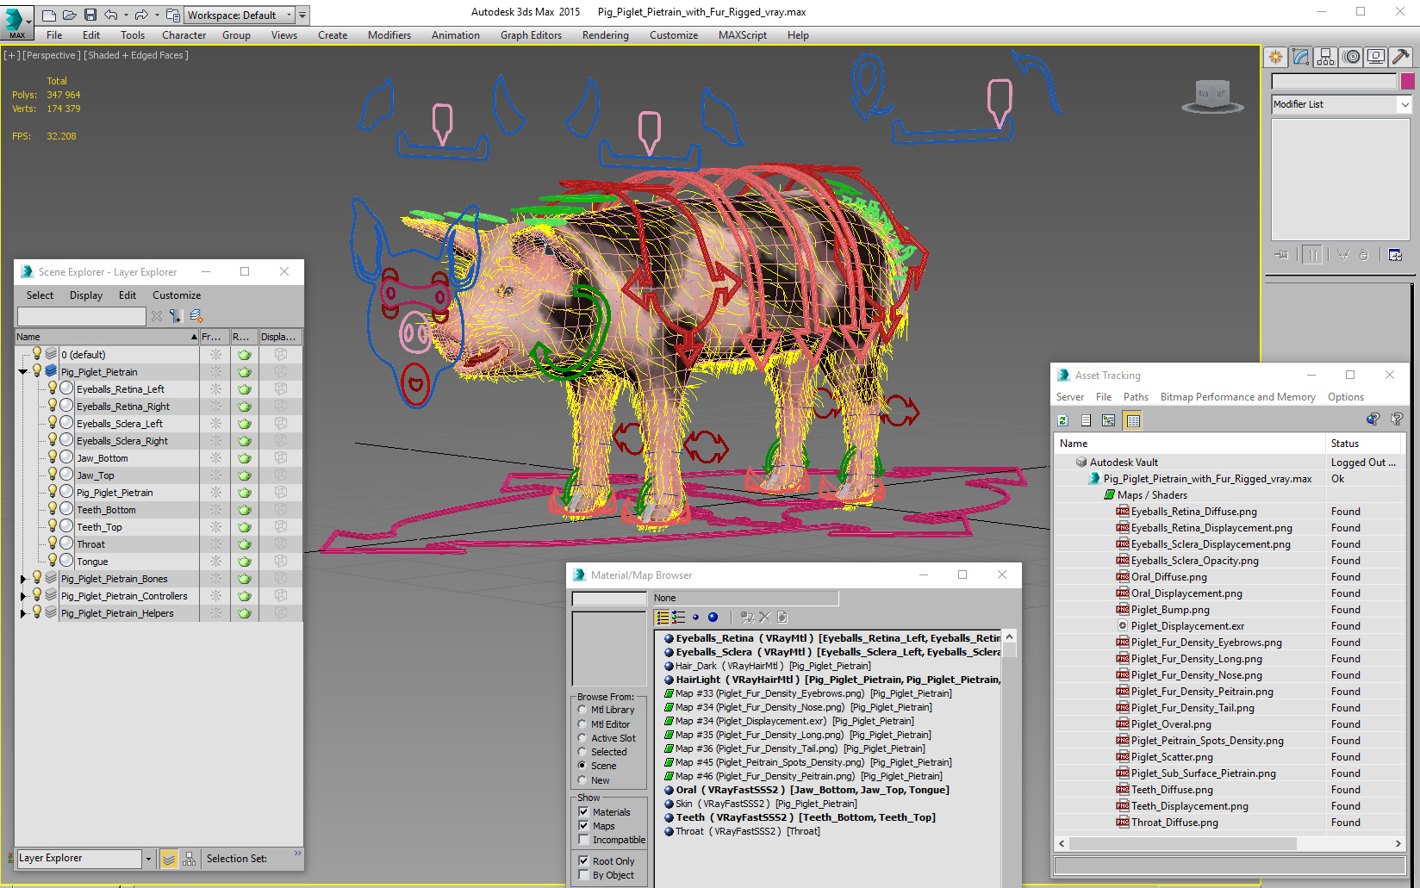Image resolution: width=1420 pixels, height=888 pixels.
Task: Click the Save File floppy icon
Action: click(x=90, y=15)
